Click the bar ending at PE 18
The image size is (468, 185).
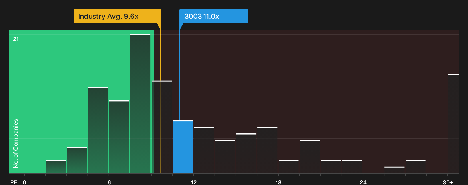267,150
